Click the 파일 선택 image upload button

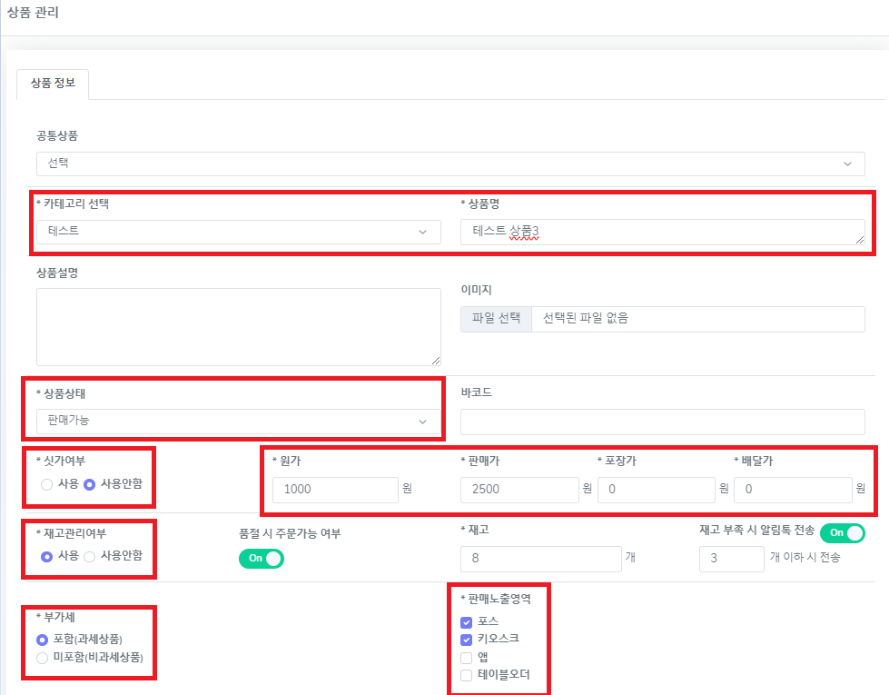(496, 319)
